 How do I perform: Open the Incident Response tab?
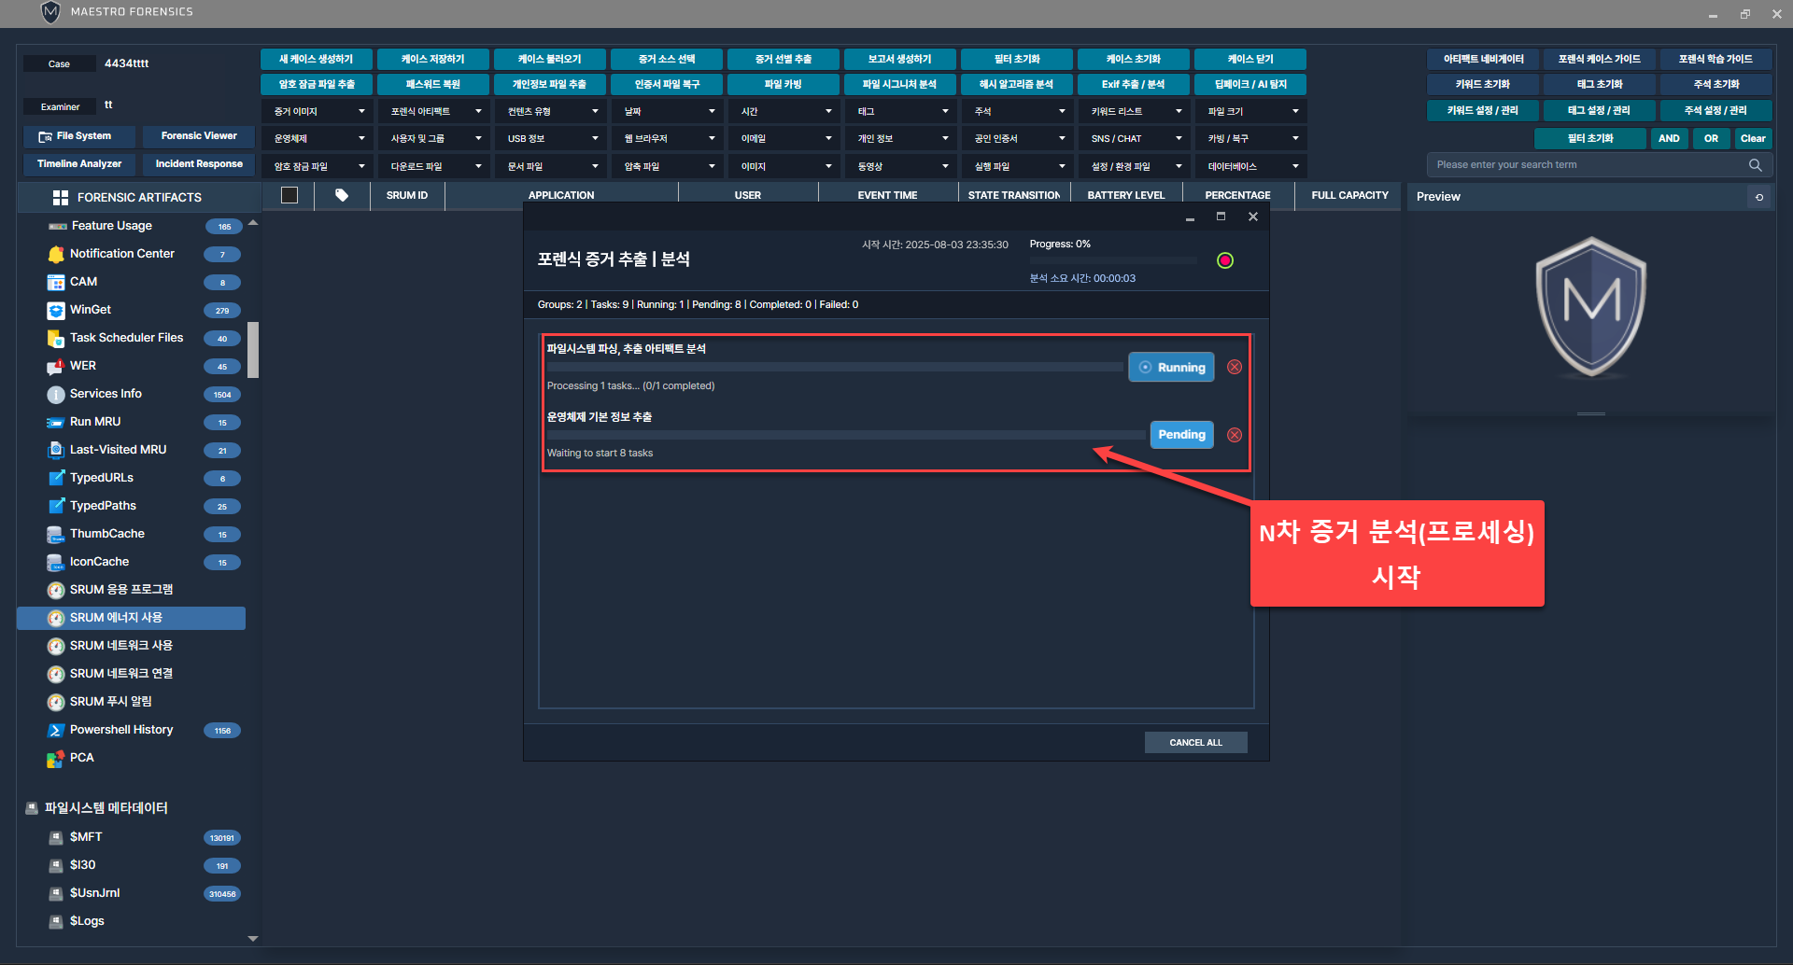coord(199,164)
